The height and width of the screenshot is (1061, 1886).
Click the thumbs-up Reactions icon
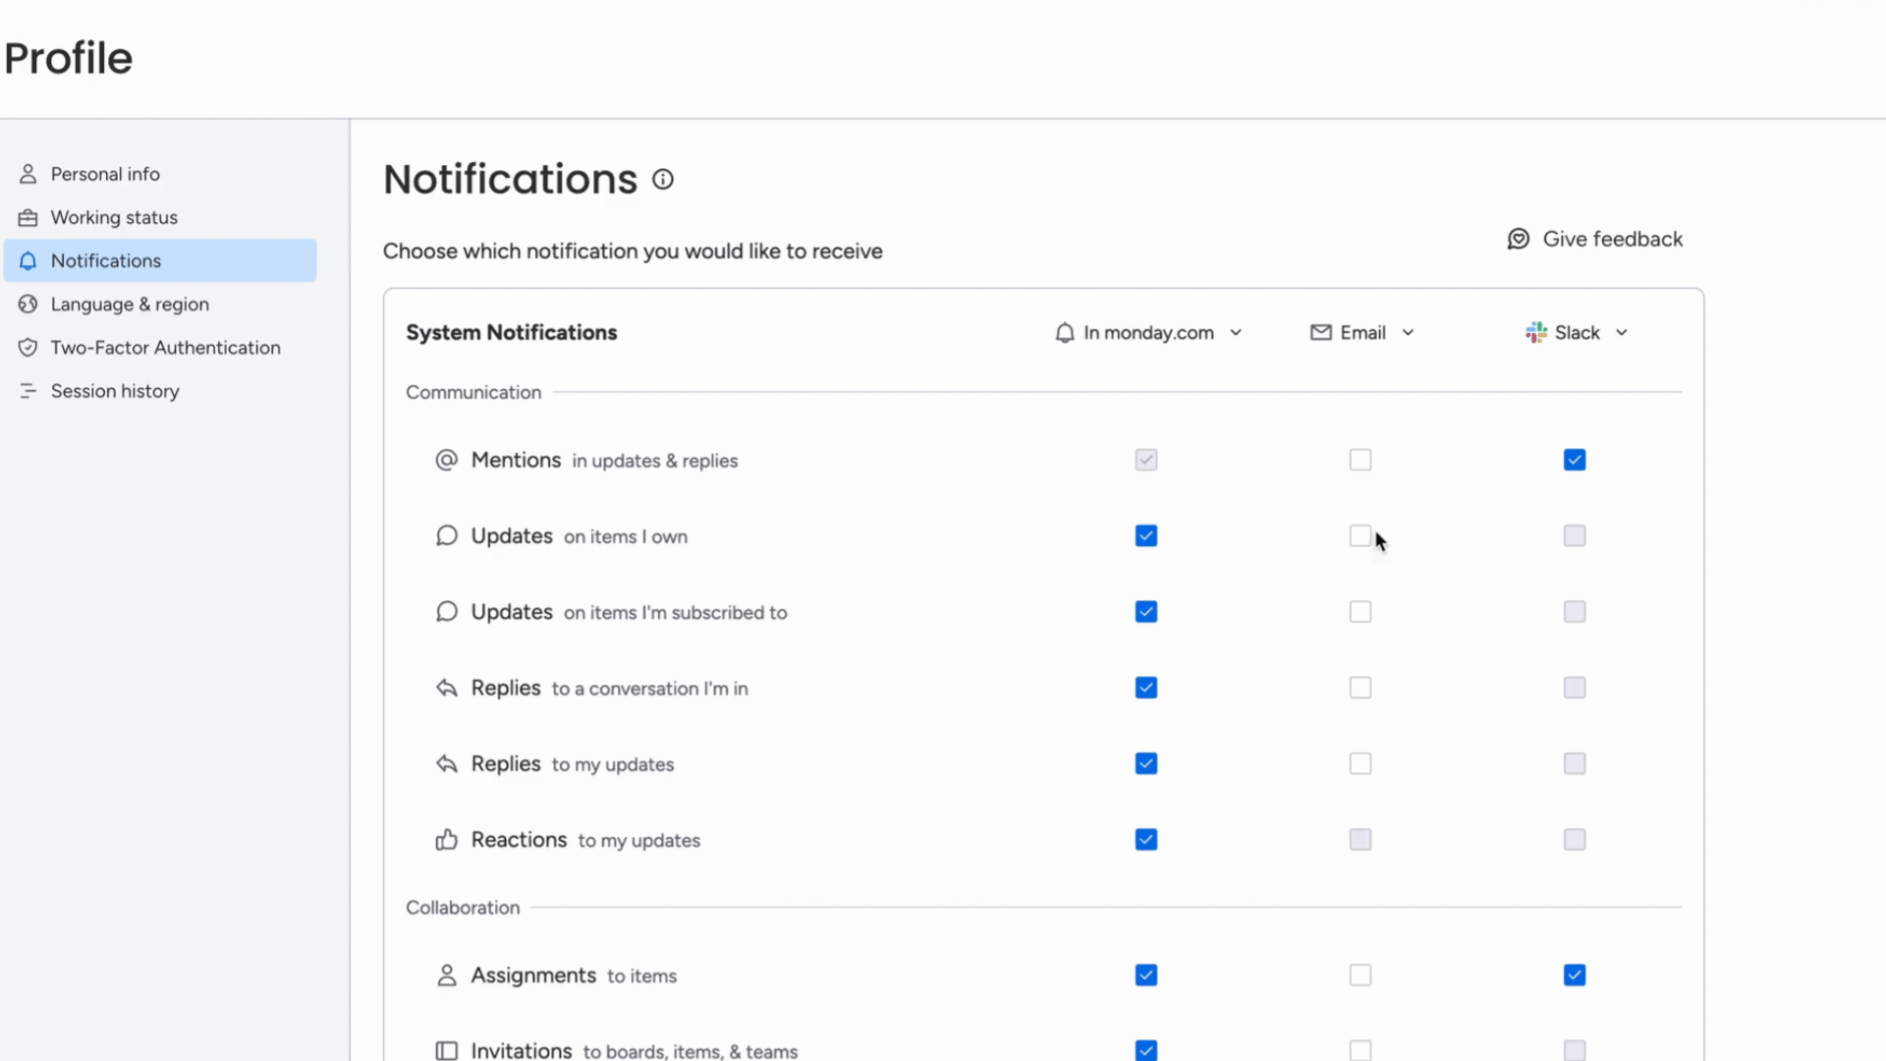coord(446,839)
